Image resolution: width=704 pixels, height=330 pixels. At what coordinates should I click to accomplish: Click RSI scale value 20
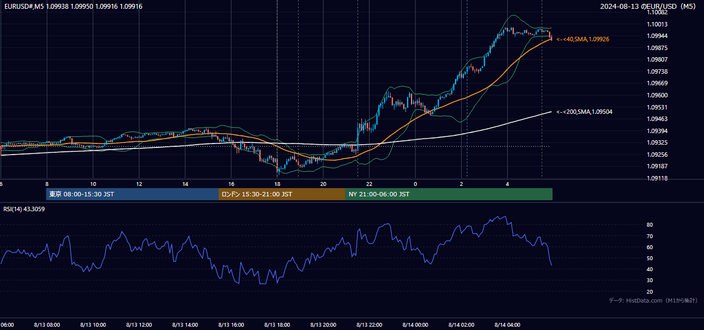[650, 292]
